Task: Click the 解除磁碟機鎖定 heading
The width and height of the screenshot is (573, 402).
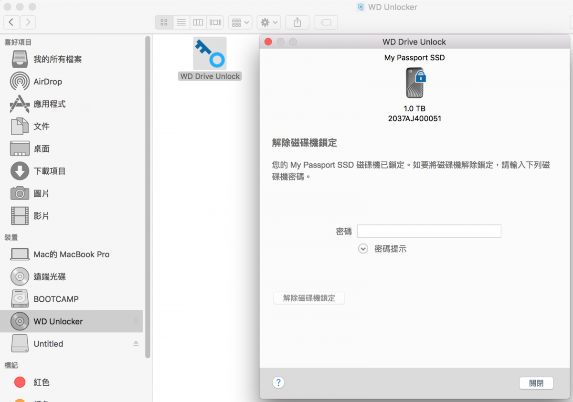Action: pos(305,143)
